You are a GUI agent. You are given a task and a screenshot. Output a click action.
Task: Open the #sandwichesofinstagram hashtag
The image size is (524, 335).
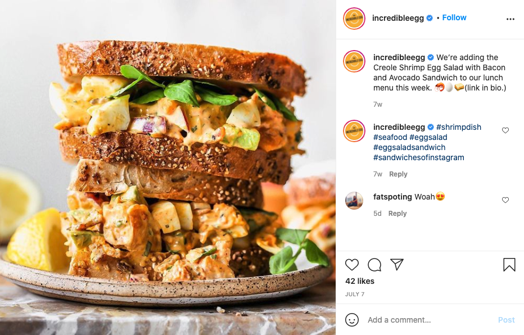click(x=419, y=157)
